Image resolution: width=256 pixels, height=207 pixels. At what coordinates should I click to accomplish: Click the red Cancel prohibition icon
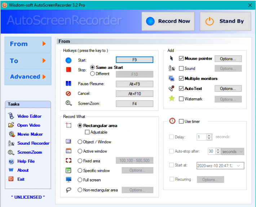pos(69,93)
